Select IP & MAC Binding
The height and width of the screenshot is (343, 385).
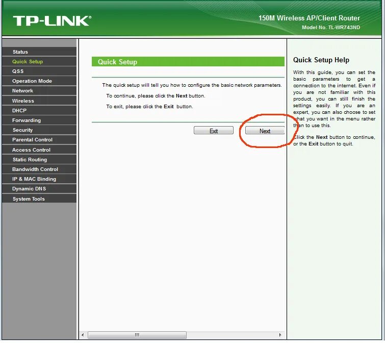click(x=39, y=179)
